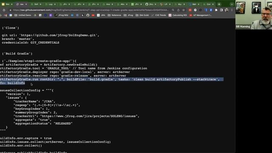Open the JIRA bookmark
The height and width of the screenshot is (153, 272).
tap(101, 15)
